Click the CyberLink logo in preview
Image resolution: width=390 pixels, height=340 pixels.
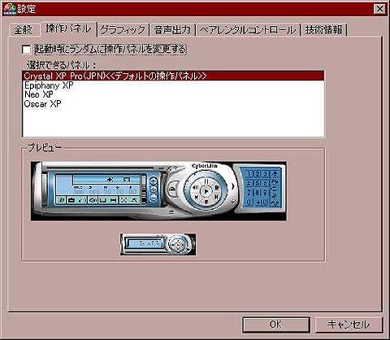[205, 166]
